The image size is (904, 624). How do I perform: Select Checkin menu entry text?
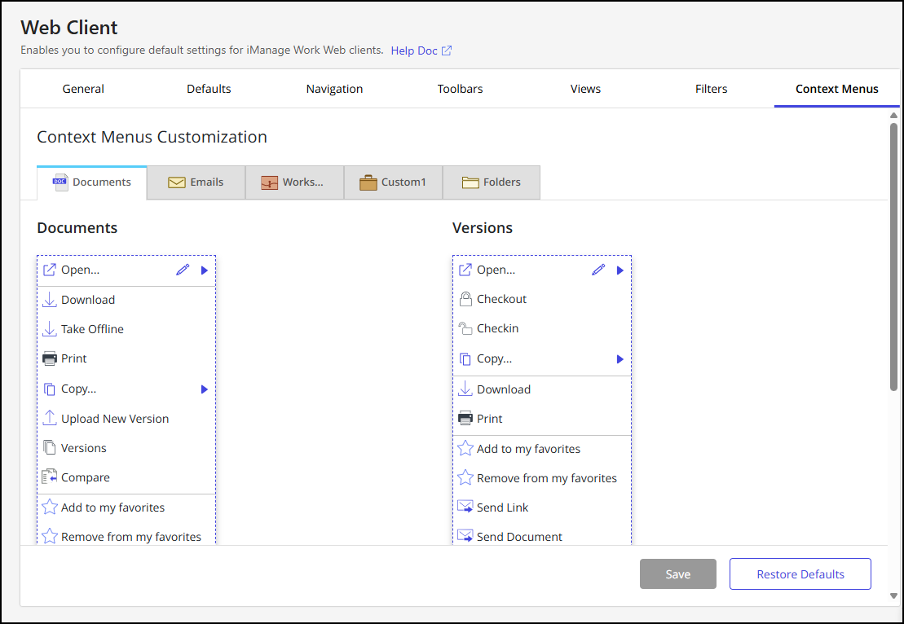point(497,328)
